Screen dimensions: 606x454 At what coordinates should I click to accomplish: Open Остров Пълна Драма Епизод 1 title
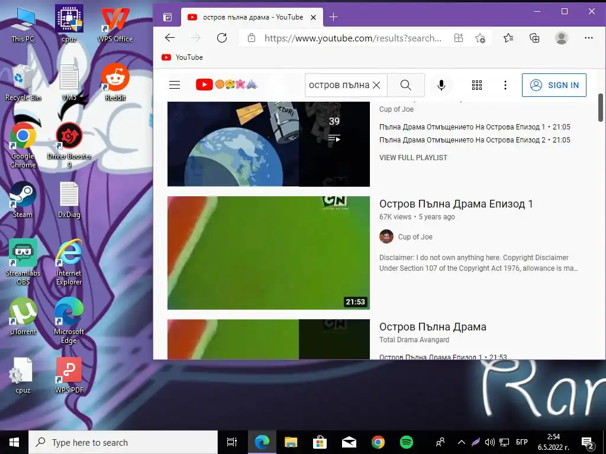point(456,204)
